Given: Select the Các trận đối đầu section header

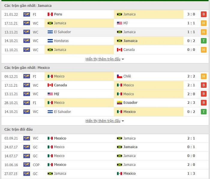Looking at the screenshot, I should pos(19,129).
